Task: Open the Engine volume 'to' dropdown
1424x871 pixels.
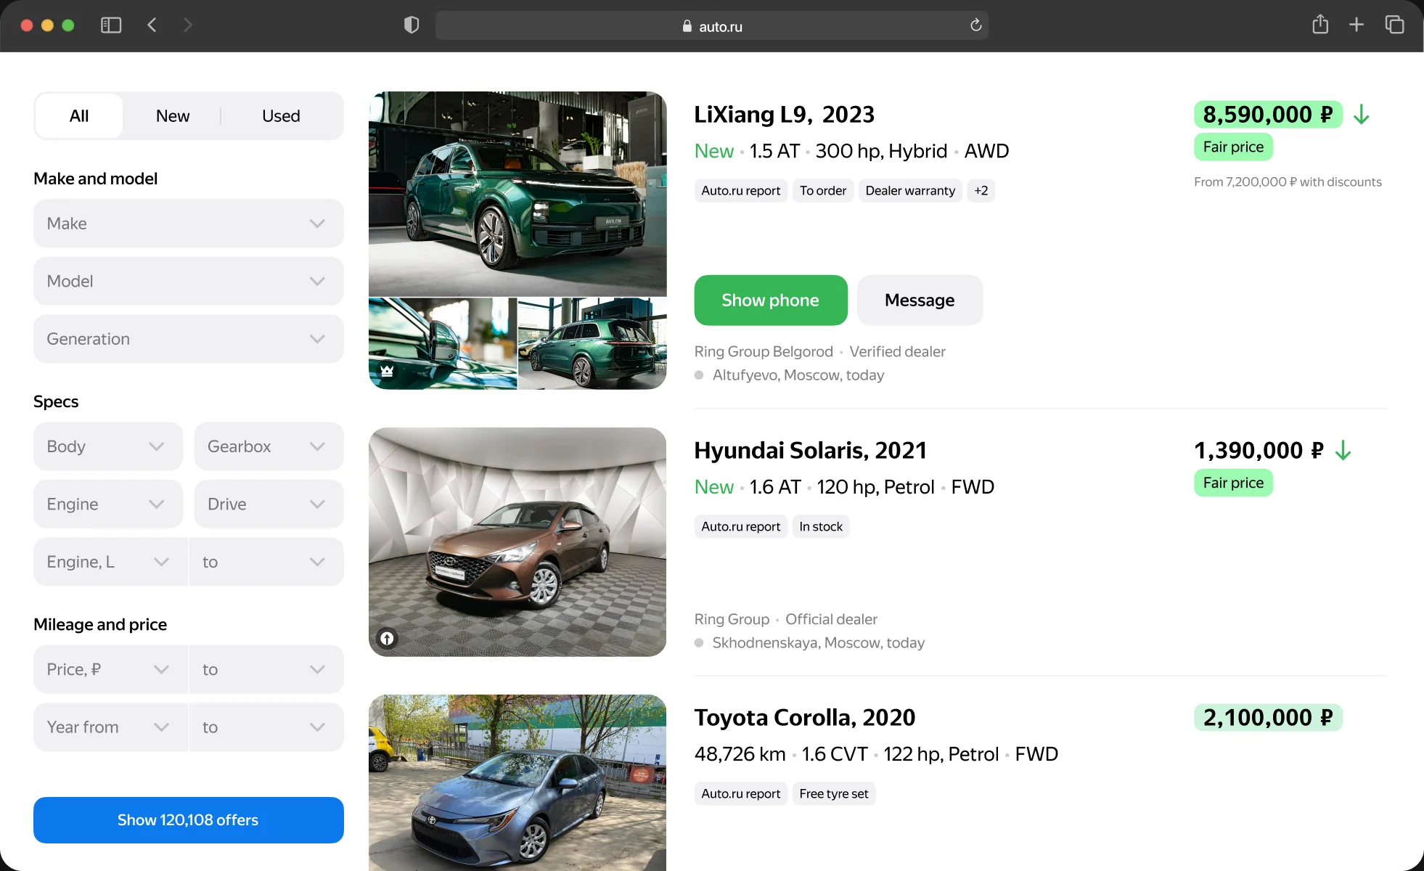Action: [x=266, y=562]
